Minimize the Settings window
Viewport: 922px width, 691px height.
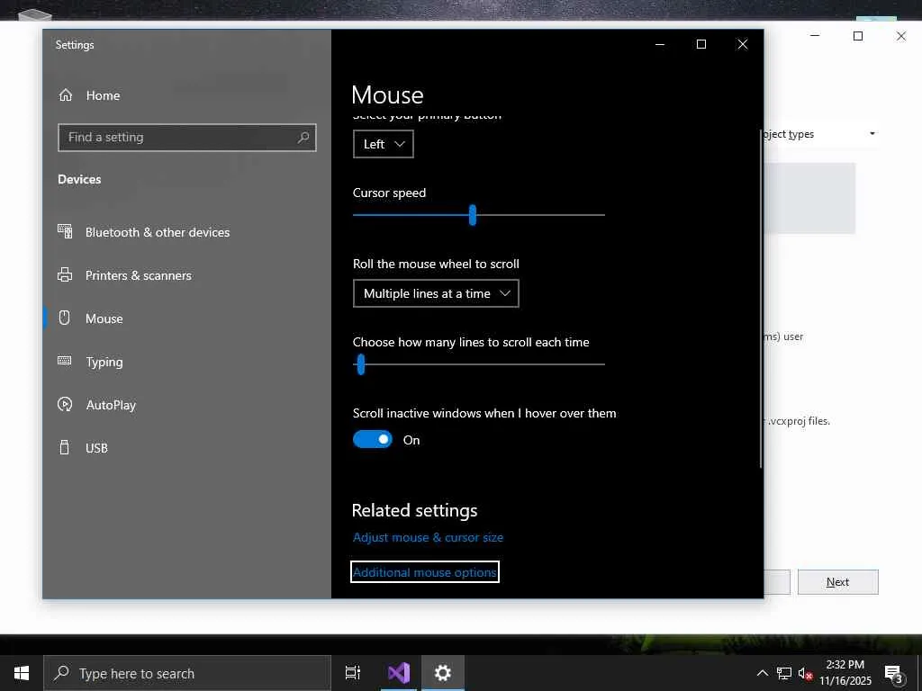click(660, 45)
